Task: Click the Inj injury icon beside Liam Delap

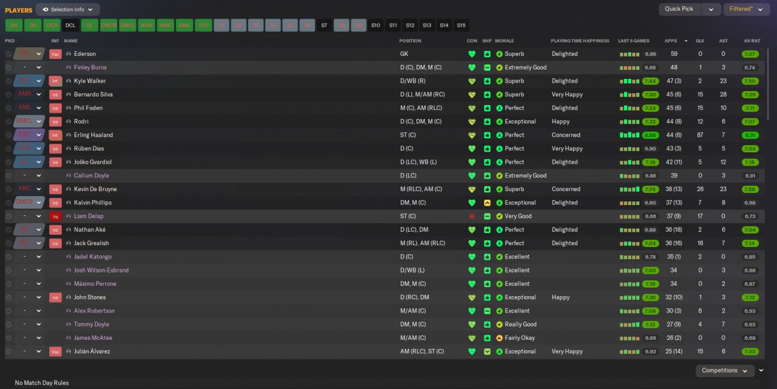Action: coord(55,216)
